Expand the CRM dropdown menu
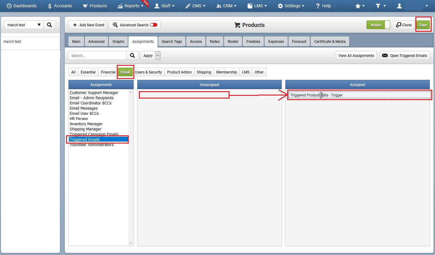This screenshot has width=435, height=255. 226,6
